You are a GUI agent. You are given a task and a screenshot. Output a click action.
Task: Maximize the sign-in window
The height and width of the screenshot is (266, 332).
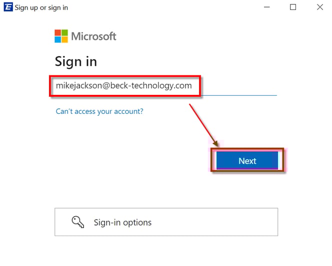[x=293, y=7]
